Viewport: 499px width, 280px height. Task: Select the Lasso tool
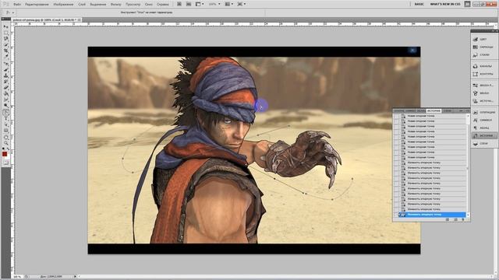tap(5, 38)
